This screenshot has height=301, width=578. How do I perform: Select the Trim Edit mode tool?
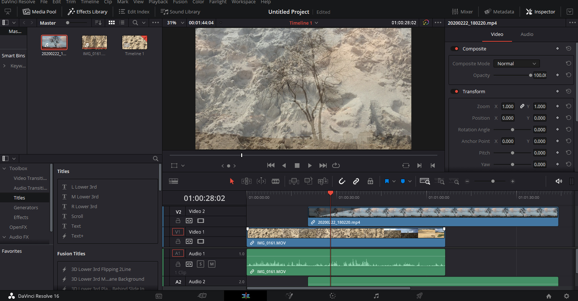(247, 181)
